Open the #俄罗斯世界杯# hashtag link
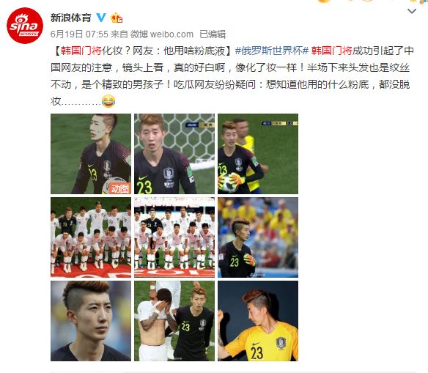Screen dimensions: 428x373 pyautogui.click(x=272, y=51)
